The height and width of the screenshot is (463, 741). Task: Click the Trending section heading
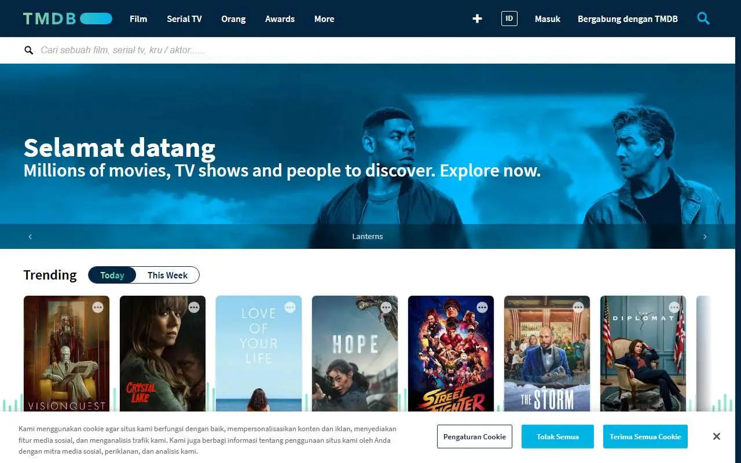[x=50, y=275]
